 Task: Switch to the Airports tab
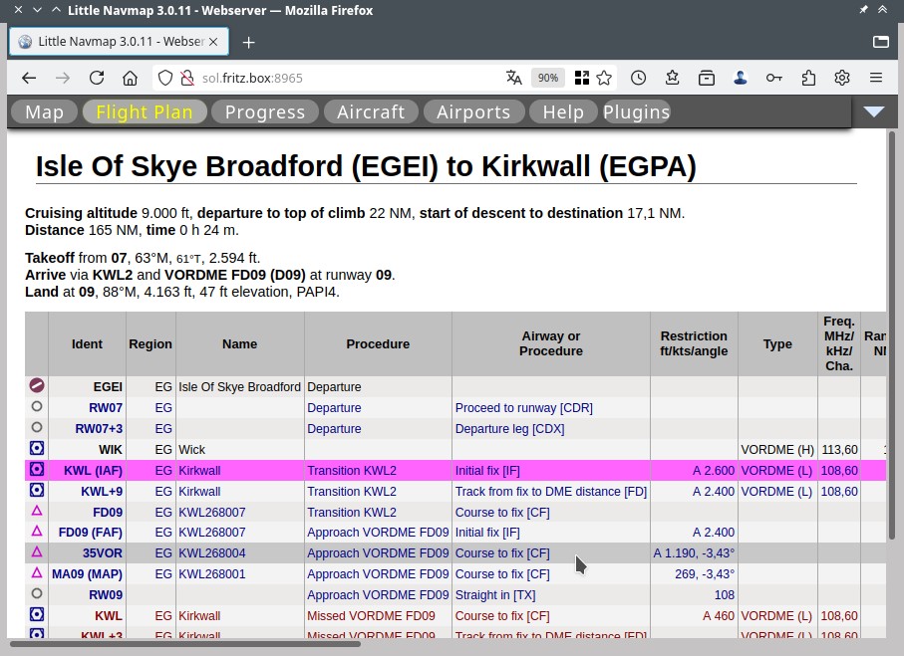pos(473,111)
